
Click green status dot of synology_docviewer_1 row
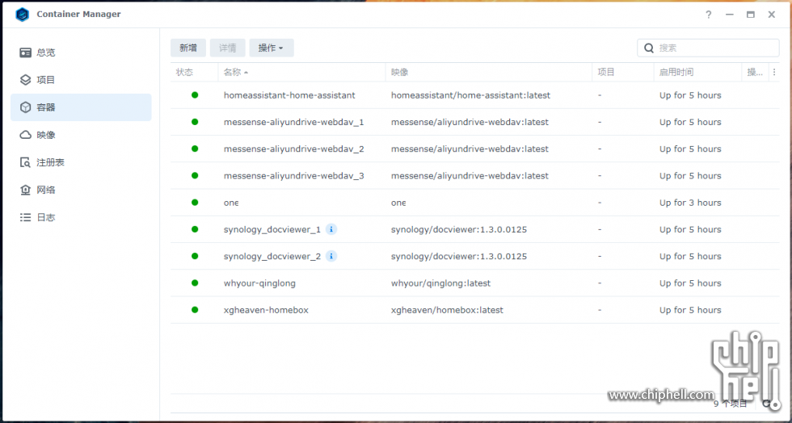pyautogui.click(x=195, y=229)
